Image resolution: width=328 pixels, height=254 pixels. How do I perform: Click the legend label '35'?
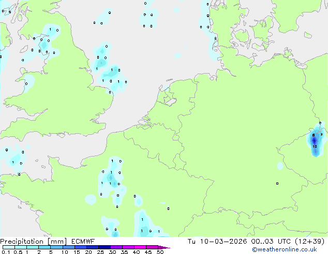(124, 252)
